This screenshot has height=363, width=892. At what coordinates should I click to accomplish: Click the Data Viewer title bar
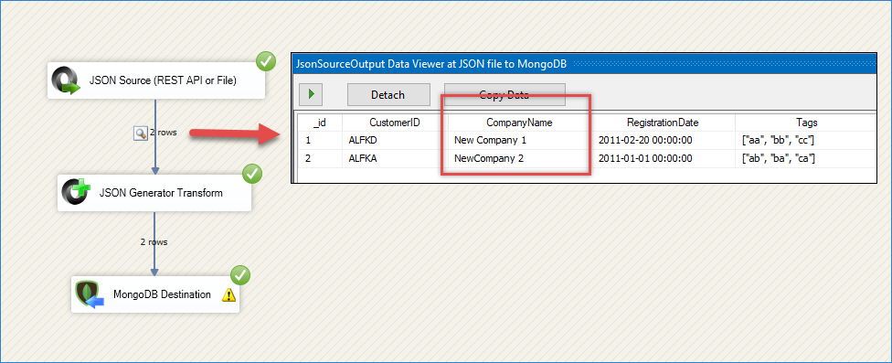click(x=584, y=64)
